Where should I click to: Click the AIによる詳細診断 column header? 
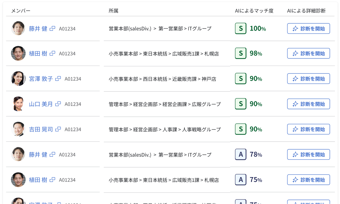[306, 11]
